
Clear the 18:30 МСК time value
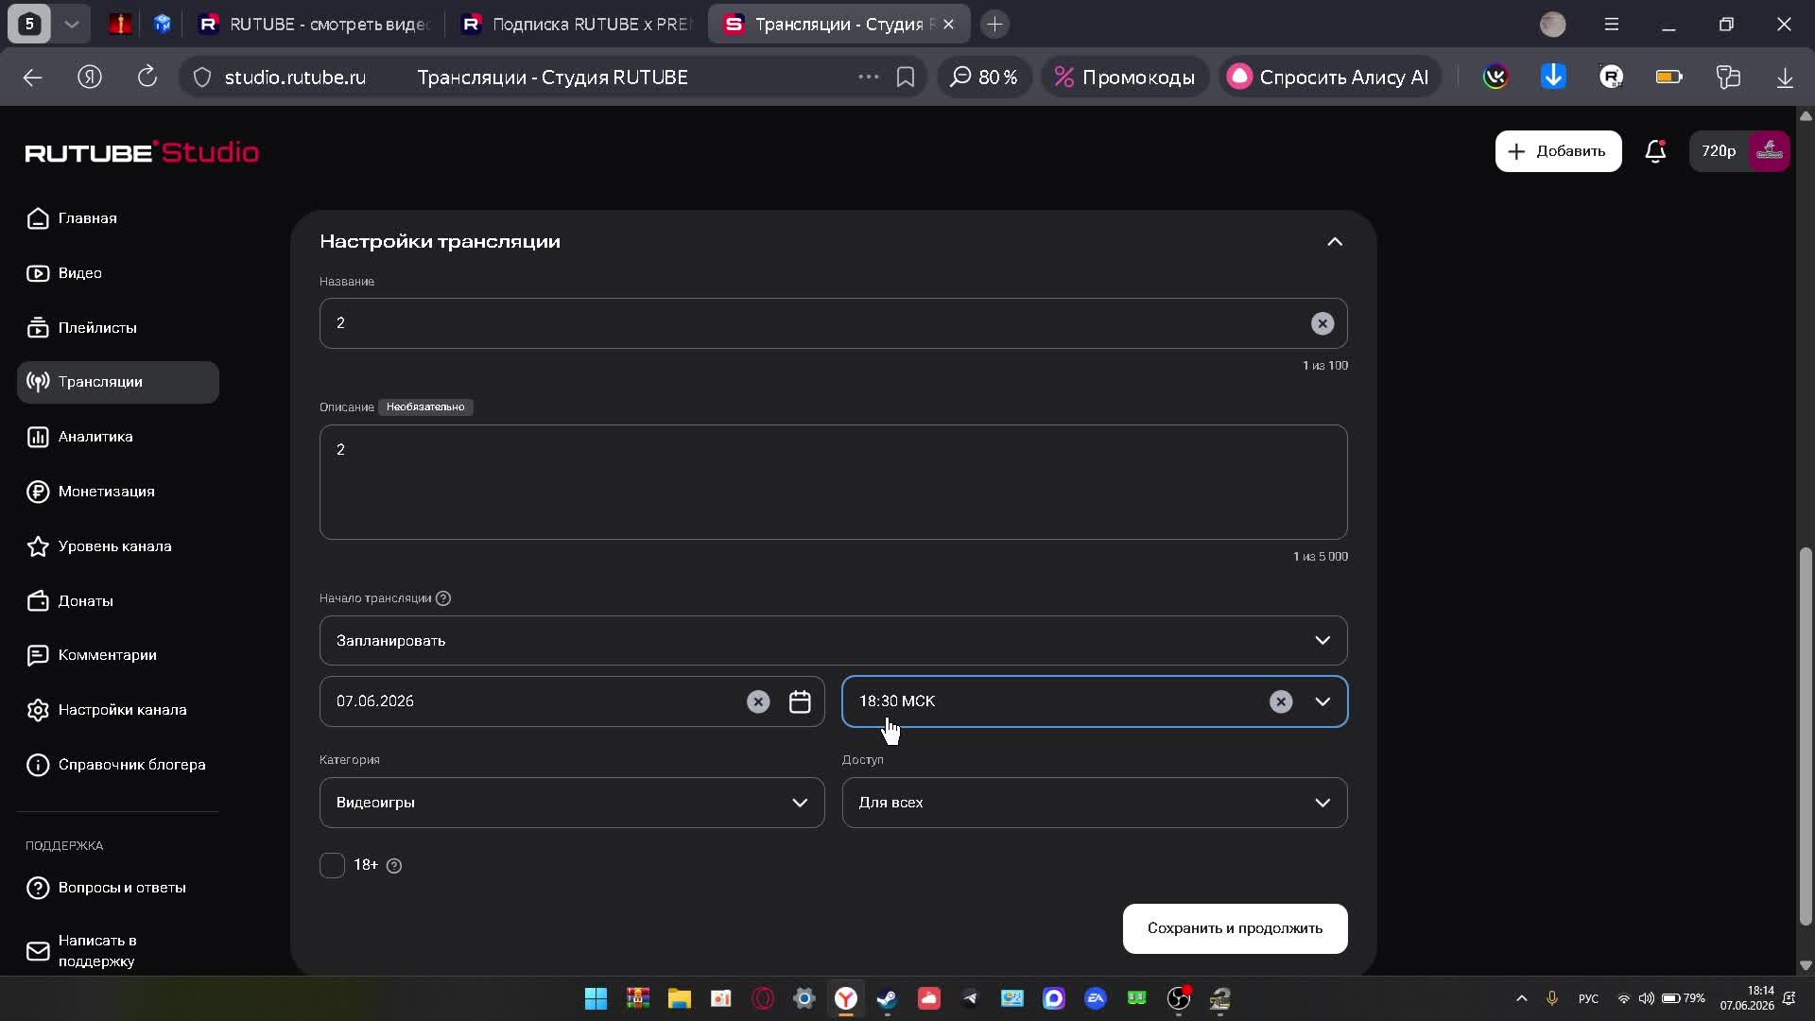point(1281,701)
